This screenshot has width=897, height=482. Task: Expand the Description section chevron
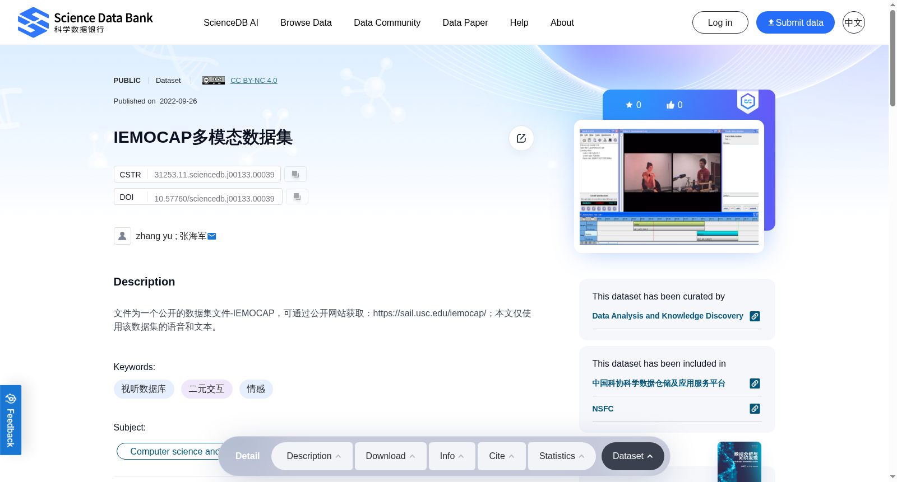338,456
